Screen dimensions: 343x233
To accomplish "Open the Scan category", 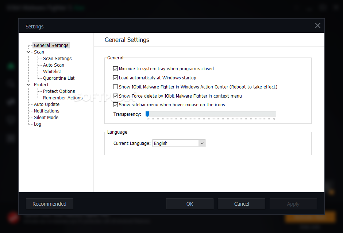I will [39, 52].
